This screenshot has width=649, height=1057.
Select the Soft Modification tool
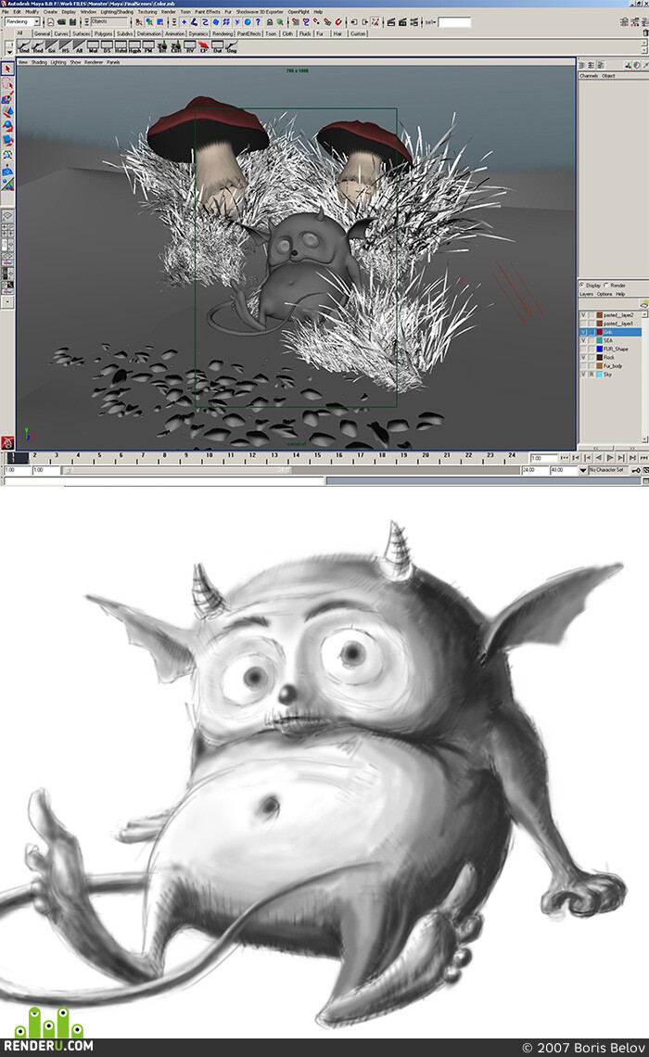(x=7, y=169)
